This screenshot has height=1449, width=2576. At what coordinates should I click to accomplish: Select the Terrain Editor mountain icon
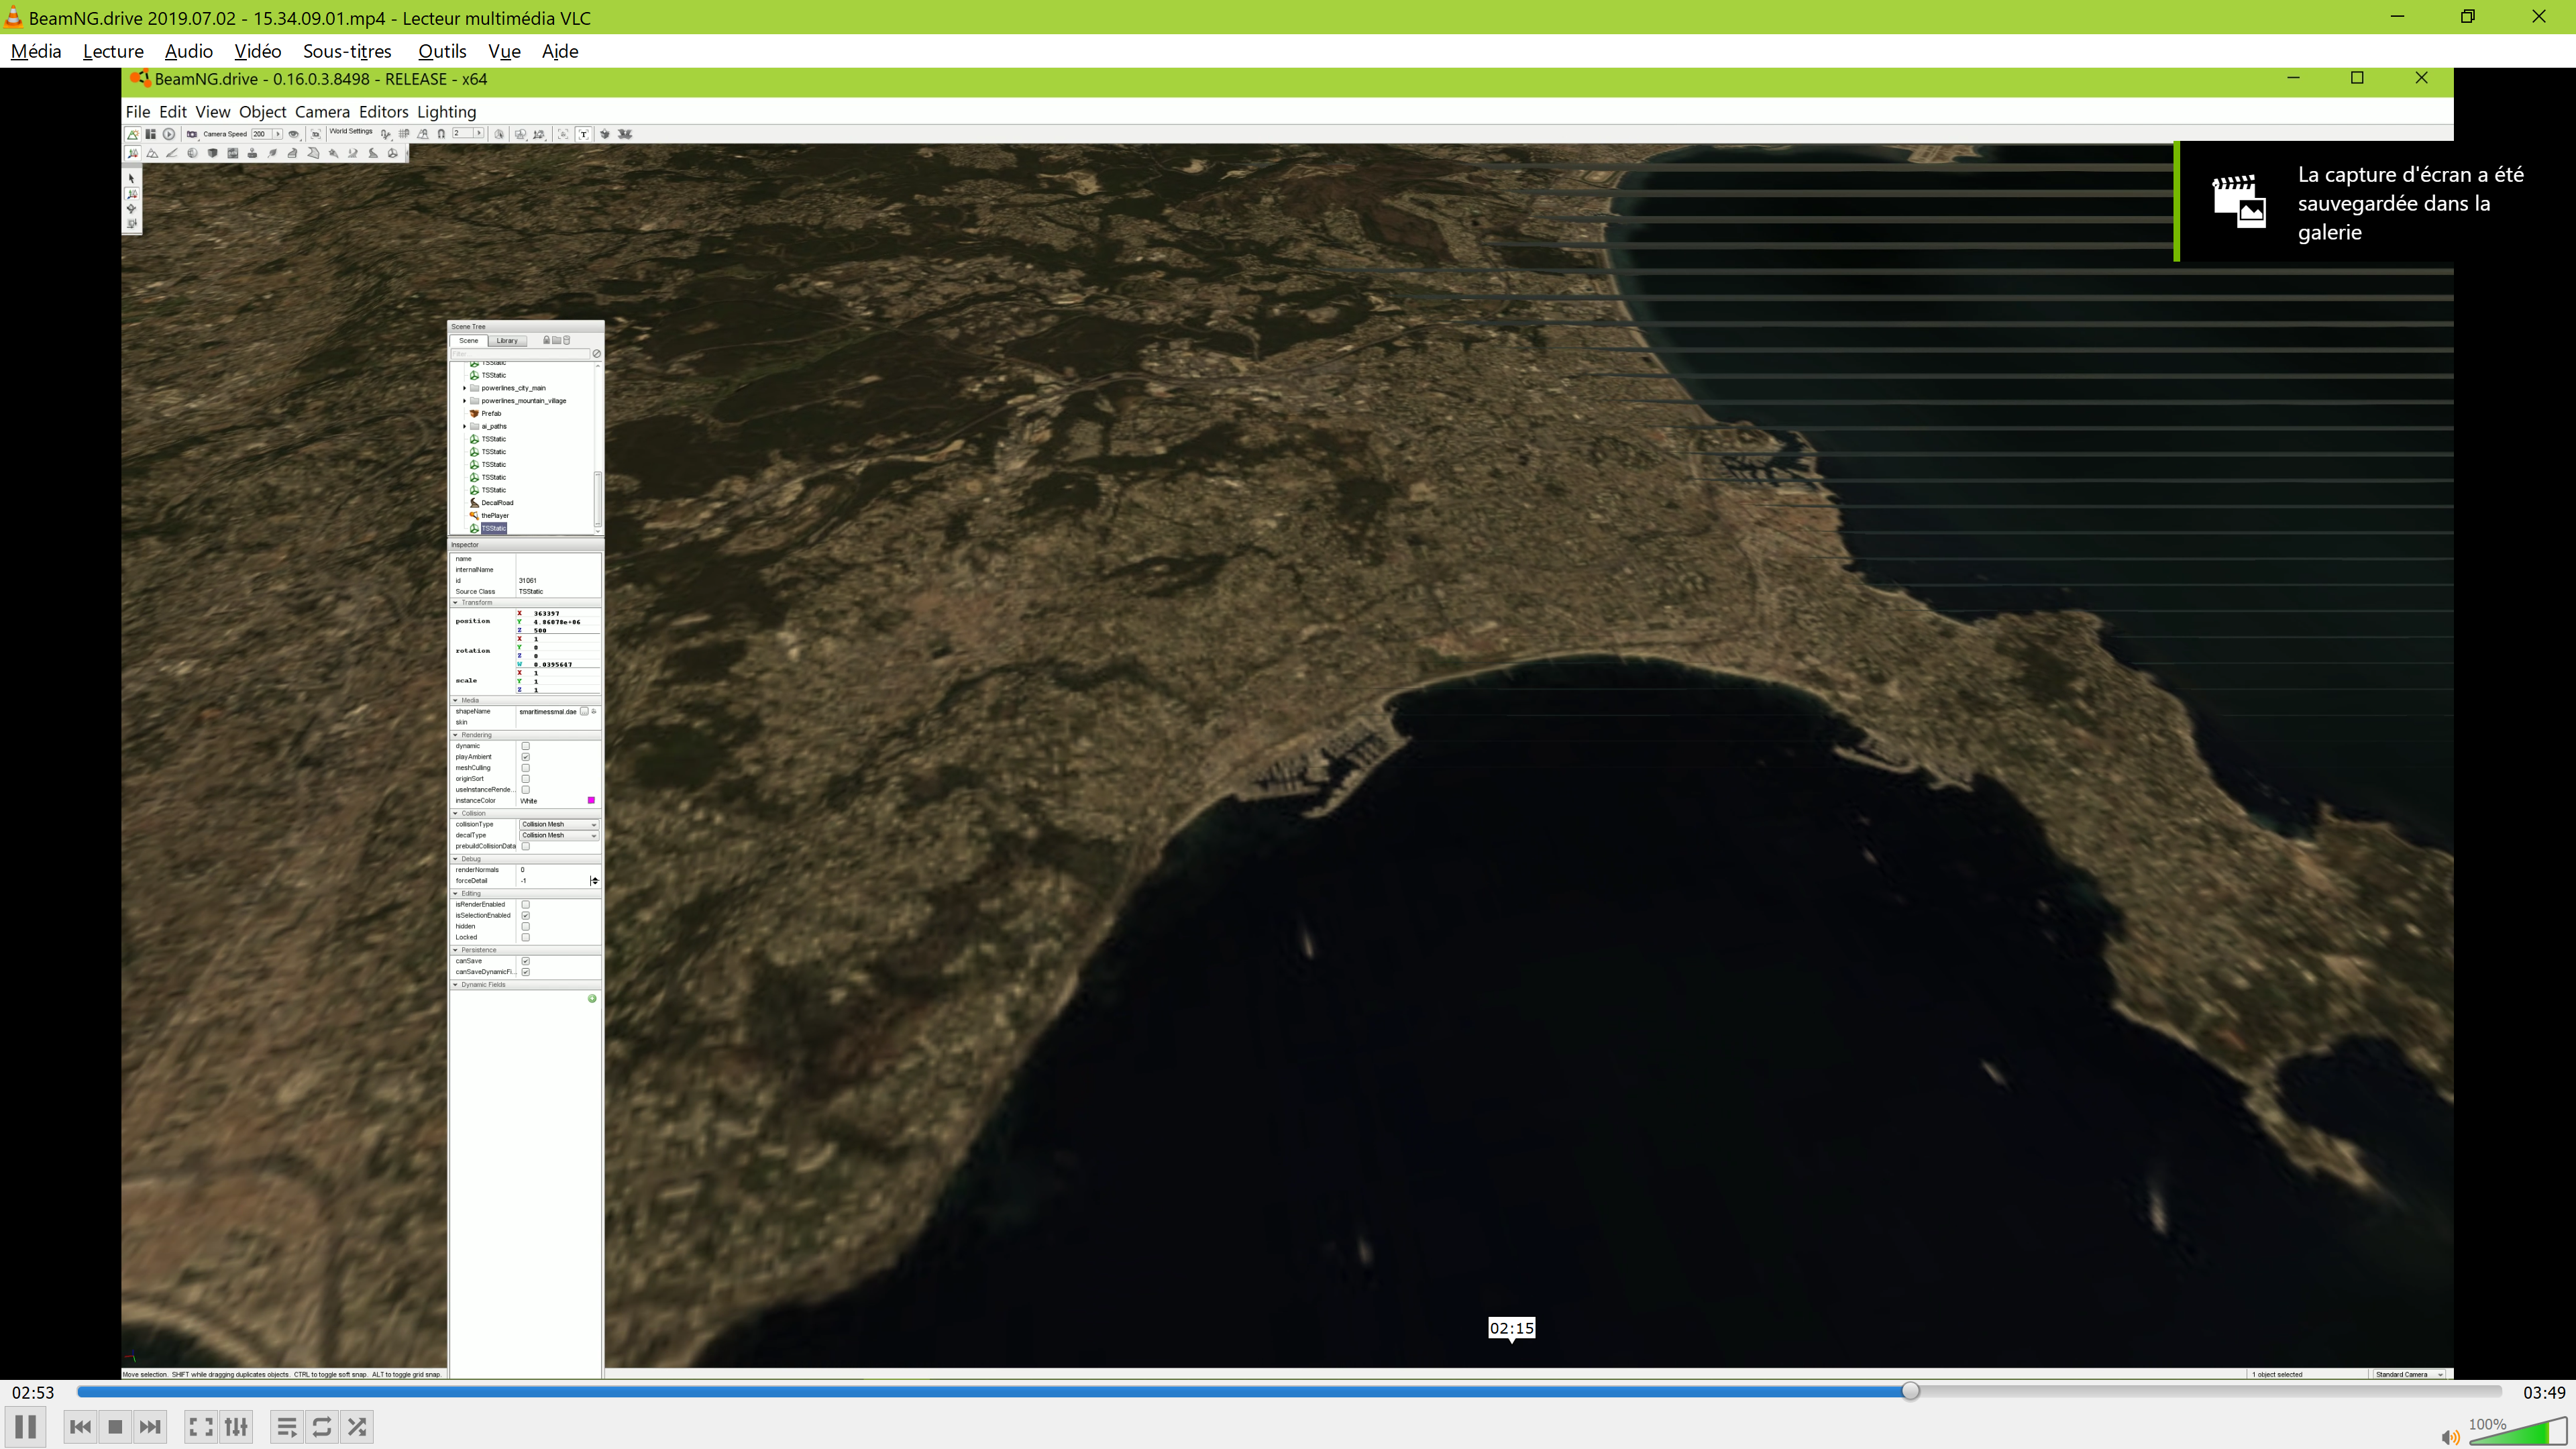(x=153, y=154)
